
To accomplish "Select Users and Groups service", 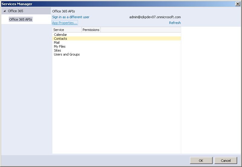I will pyautogui.click(x=67, y=54).
